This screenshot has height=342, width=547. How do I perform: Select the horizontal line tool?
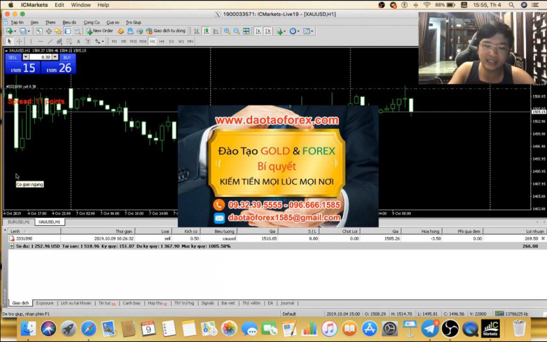(x=41, y=41)
